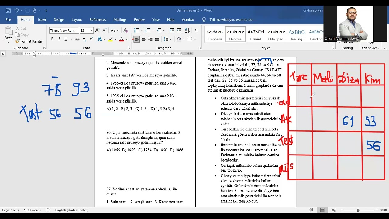The height and width of the screenshot is (219, 389).
Task: Insert a numbered list
Action: [x=148, y=30]
